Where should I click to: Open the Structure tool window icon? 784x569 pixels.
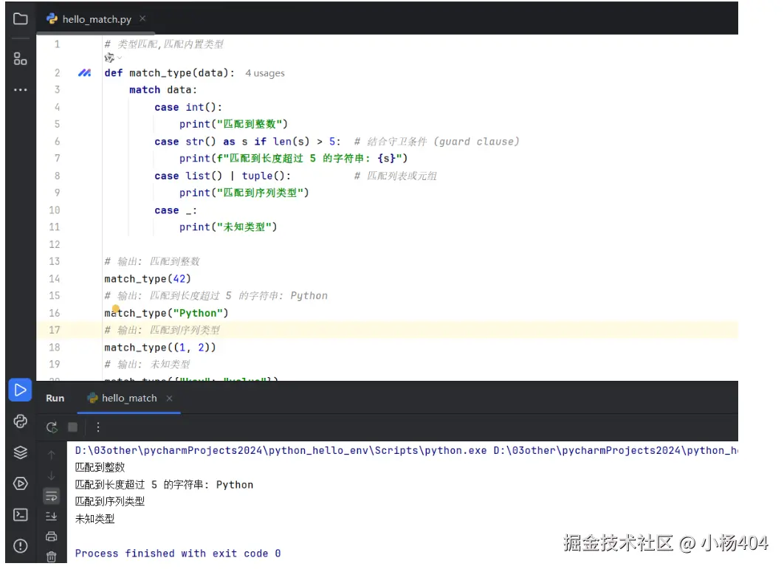[20, 59]
